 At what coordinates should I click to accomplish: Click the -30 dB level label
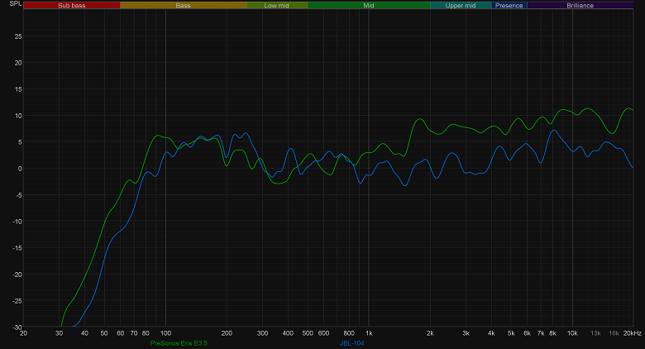coord(17,327)
